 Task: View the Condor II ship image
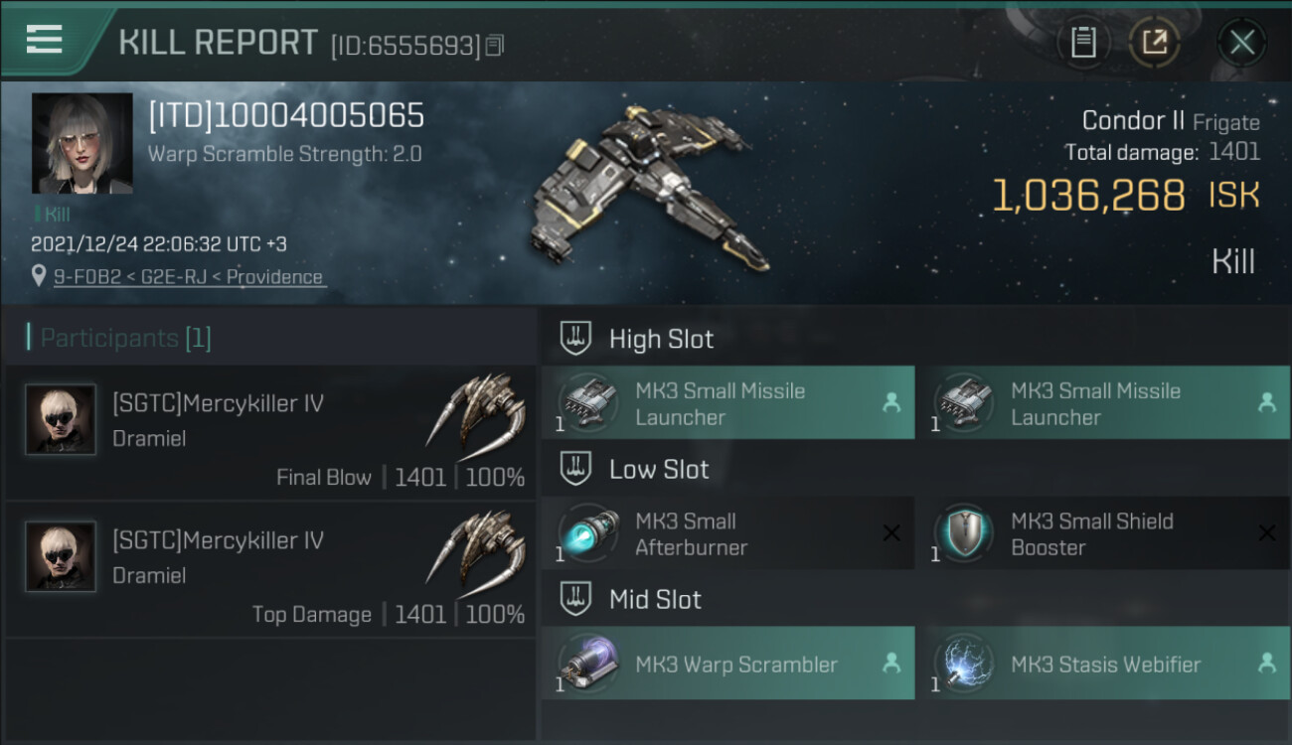[x=646, y=189]
